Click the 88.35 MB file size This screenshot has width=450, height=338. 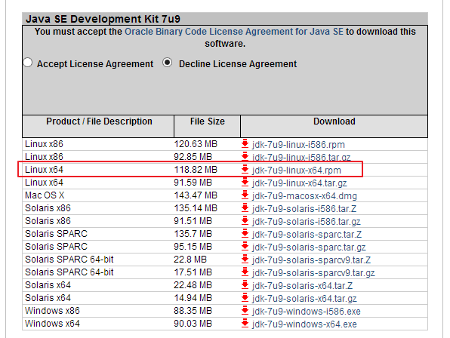[193, 311]
